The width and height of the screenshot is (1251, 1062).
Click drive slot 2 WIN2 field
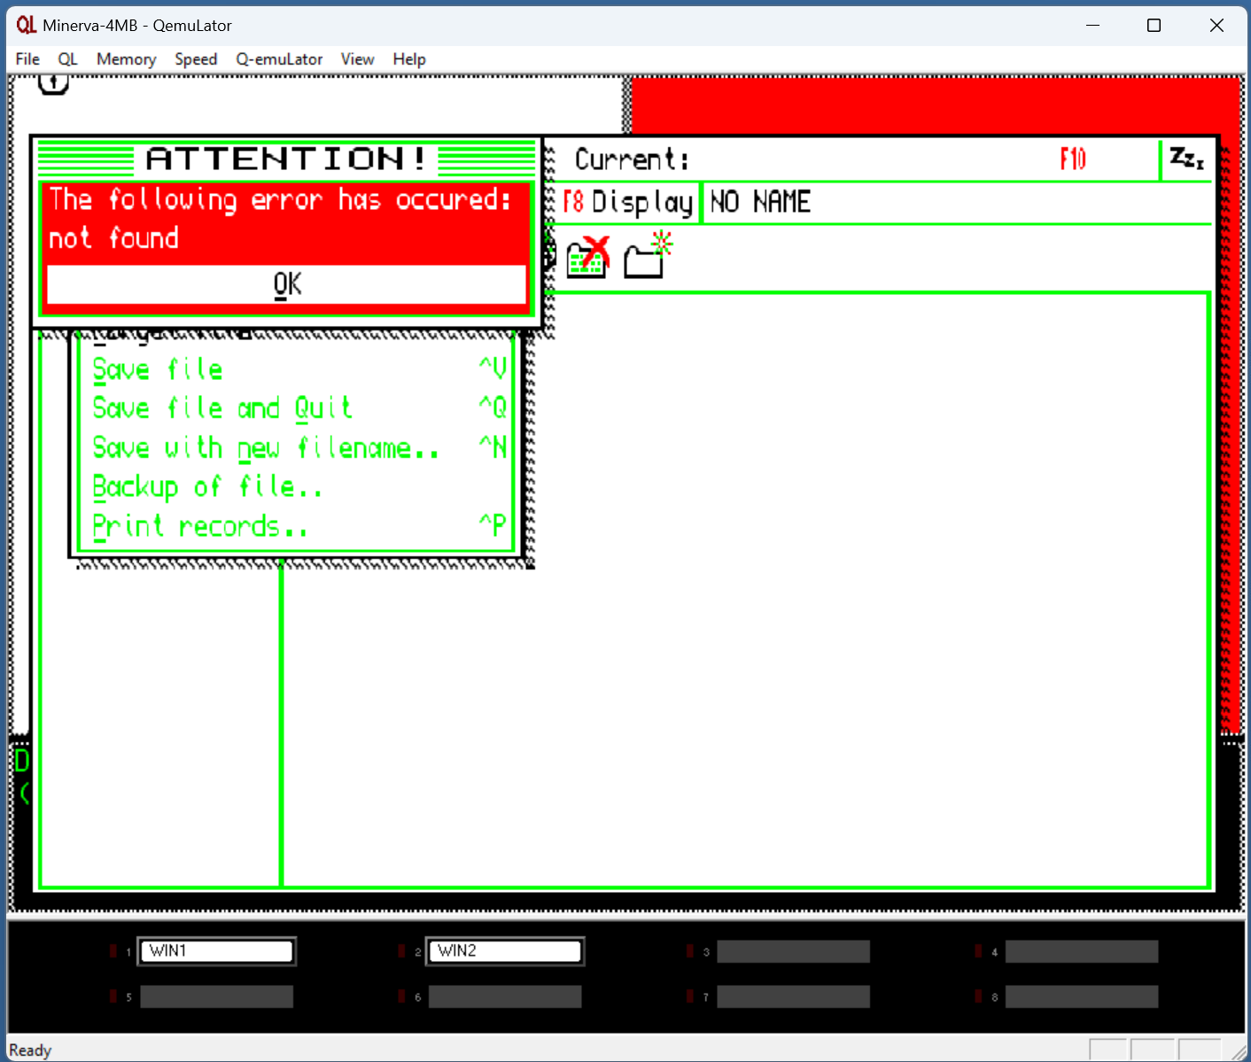(x=505, y=951)
